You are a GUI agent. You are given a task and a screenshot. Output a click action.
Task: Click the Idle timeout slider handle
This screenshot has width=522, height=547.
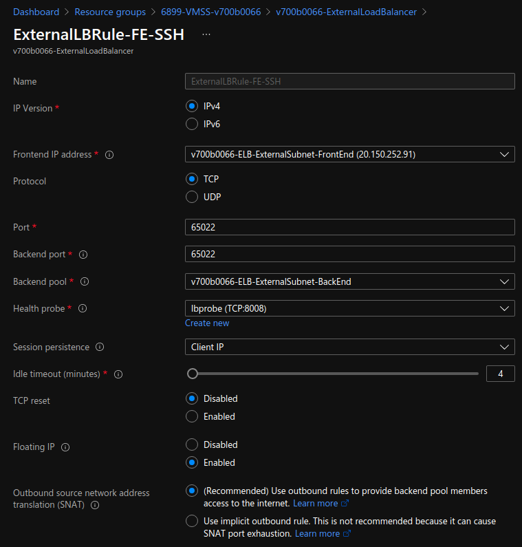pos(193,374)
